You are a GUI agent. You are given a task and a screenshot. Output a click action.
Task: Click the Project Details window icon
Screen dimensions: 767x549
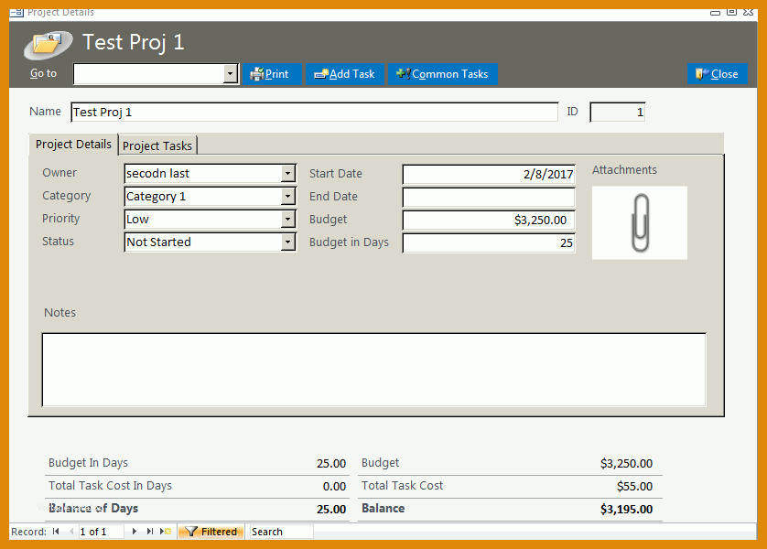click(16, 12)
